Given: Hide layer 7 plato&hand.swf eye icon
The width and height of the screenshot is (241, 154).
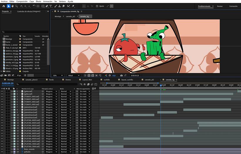Looking at the screenshot, I should [2, 107].
